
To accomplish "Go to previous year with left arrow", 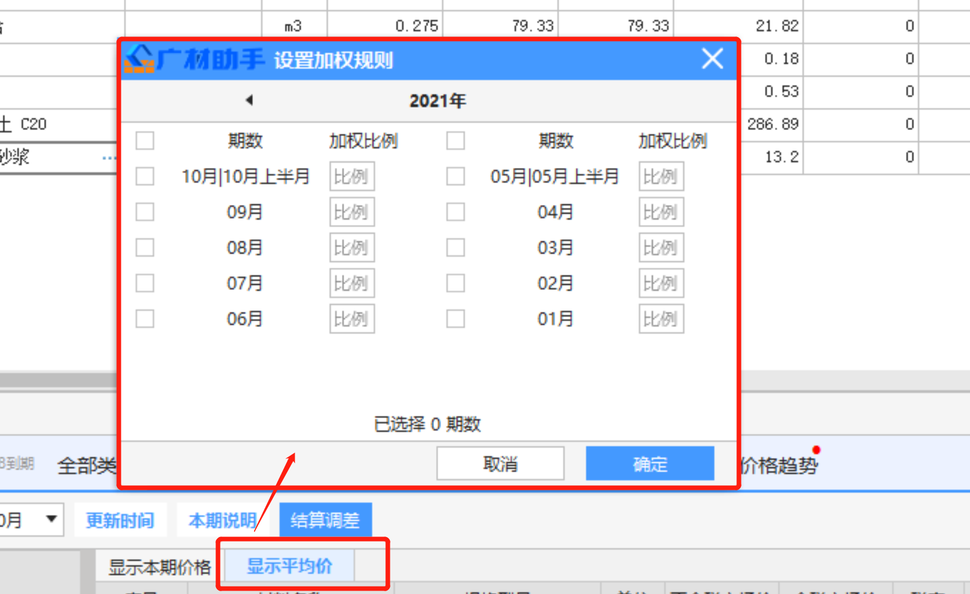I will point(249,100).
